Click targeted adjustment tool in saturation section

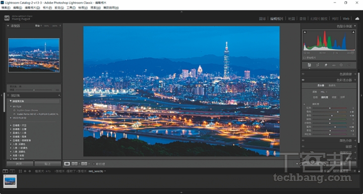tap(305, 104)
